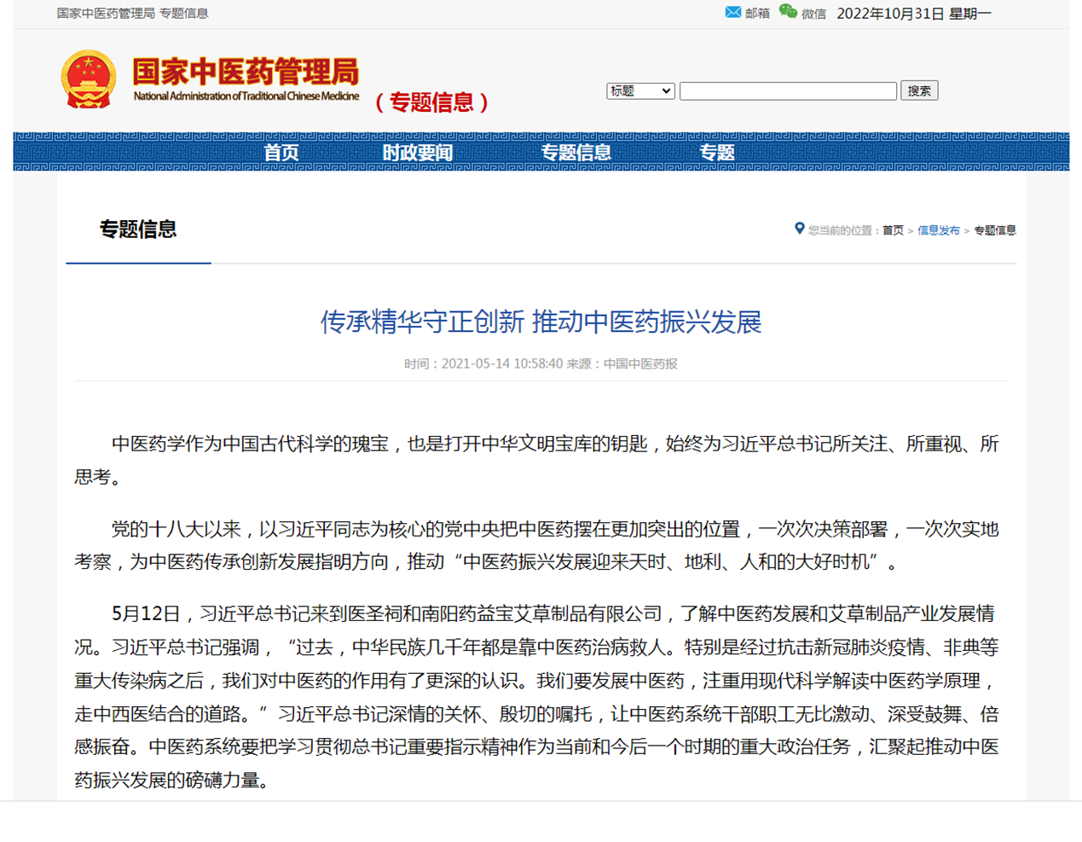Click the WeChat icon
Image resolution: width=1082 pixels, height=842 pixels.
[x=788, y=12]
